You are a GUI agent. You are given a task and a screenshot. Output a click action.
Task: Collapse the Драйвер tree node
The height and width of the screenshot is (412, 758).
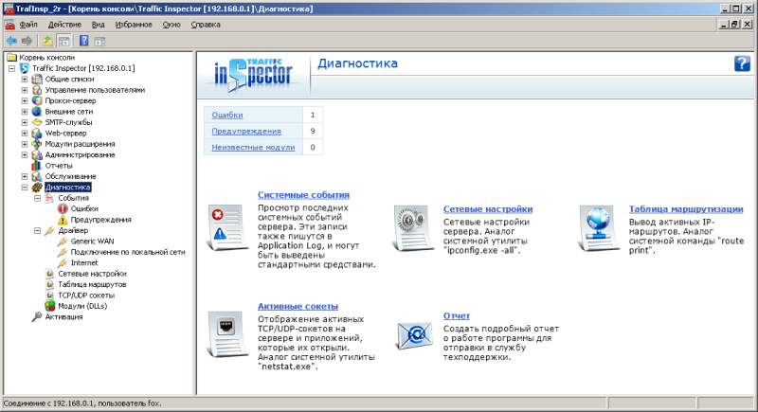[37, 230]
